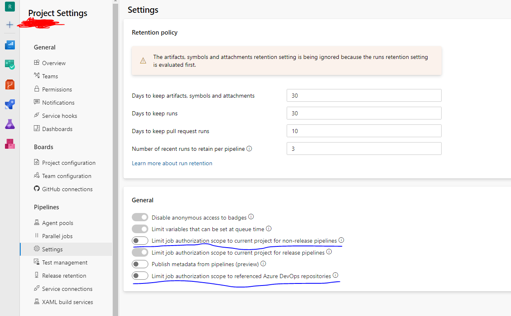Viewport: 511px width, 316px height.
Task: Click the Team configuration icon
Action: 37,176
